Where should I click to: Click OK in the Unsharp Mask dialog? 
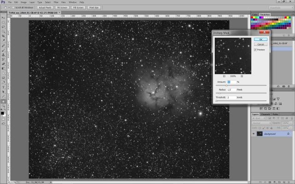click(260, 40)
